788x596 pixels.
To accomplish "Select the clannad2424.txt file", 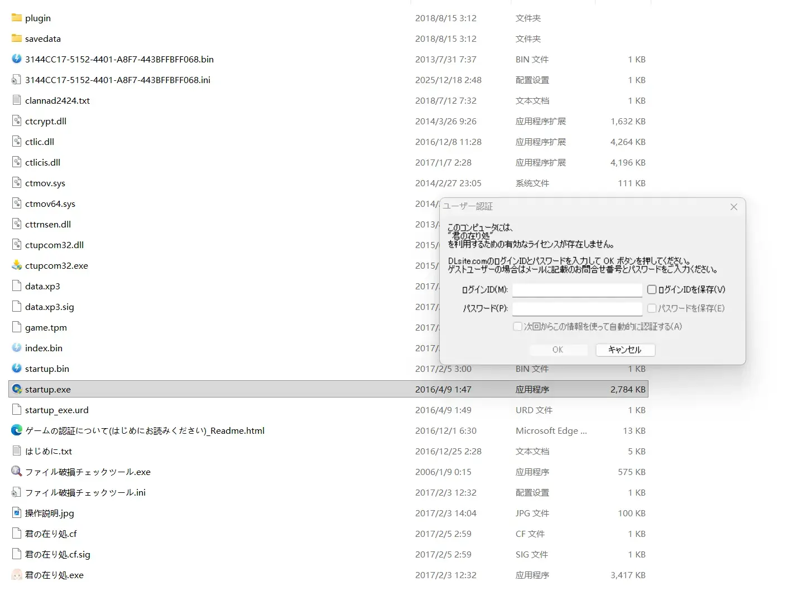I will pos(328,100).
